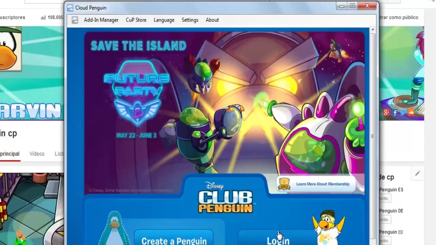
Task: Click the gray cloud icon in Cloud Penguin menu bar
Action: (75, 20)
